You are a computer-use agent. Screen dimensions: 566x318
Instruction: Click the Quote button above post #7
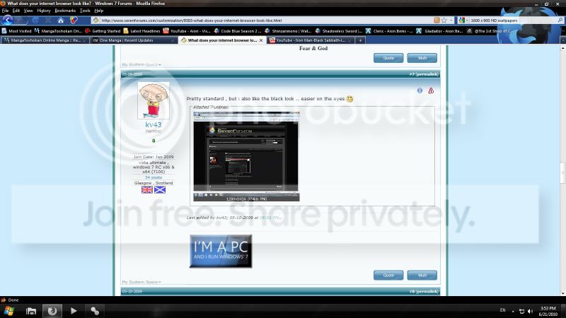pos(388,58)
